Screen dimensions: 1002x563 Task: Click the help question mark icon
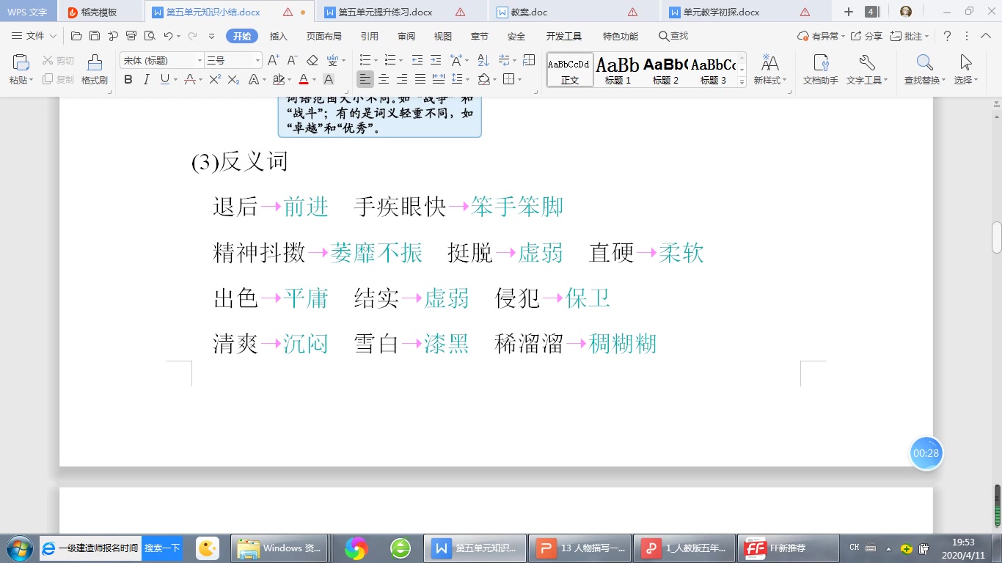pos(947,36)
